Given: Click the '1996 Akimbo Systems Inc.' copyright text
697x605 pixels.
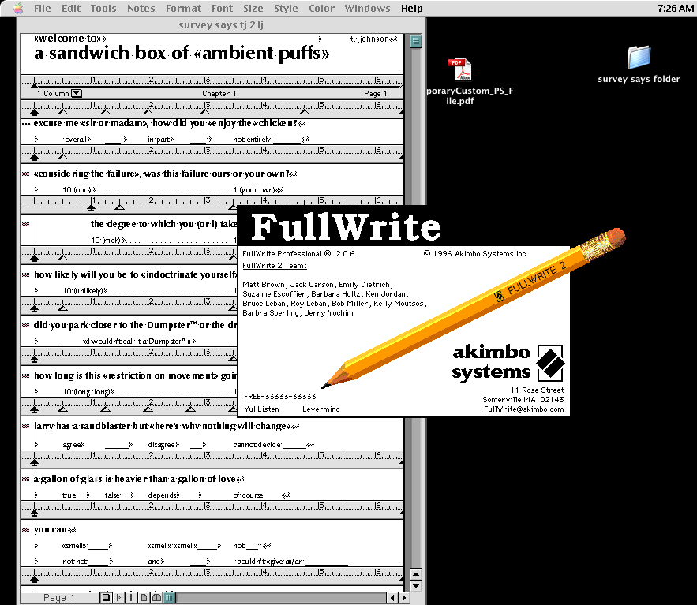Looking at the screenshot, I should point(476,254).
